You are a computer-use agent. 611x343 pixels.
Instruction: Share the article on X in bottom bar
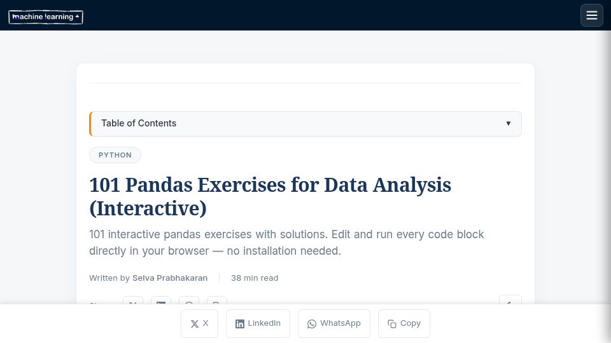(199, 323)
